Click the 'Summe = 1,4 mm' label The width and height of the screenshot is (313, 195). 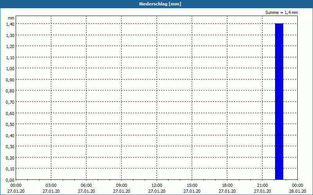point(281,12)
